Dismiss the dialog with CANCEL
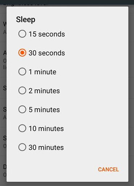Screen dimensions: 134x186 108,169
